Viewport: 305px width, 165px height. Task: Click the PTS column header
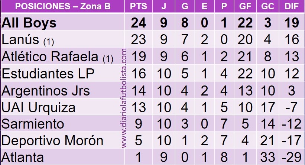pyautogui.click(x=138, y=6)
